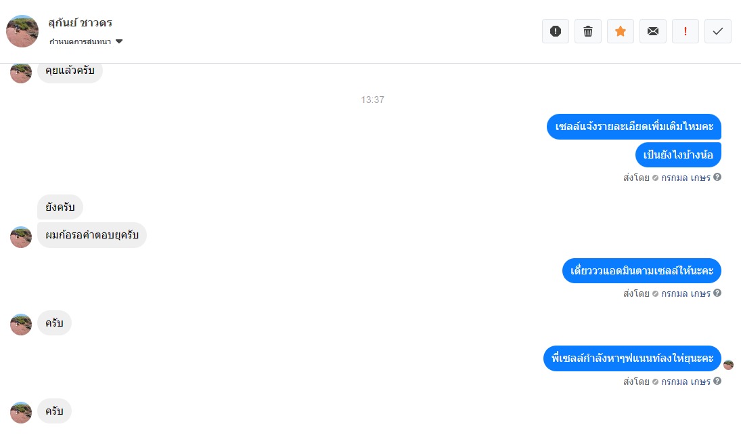This screenshot has width=741, height=435.
Task: Flag the conversation urgent with the red exclamation icon
Action: coord(686,31)
